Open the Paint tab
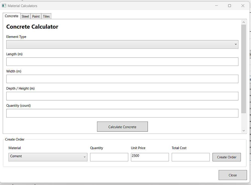 tap(36, 16)
